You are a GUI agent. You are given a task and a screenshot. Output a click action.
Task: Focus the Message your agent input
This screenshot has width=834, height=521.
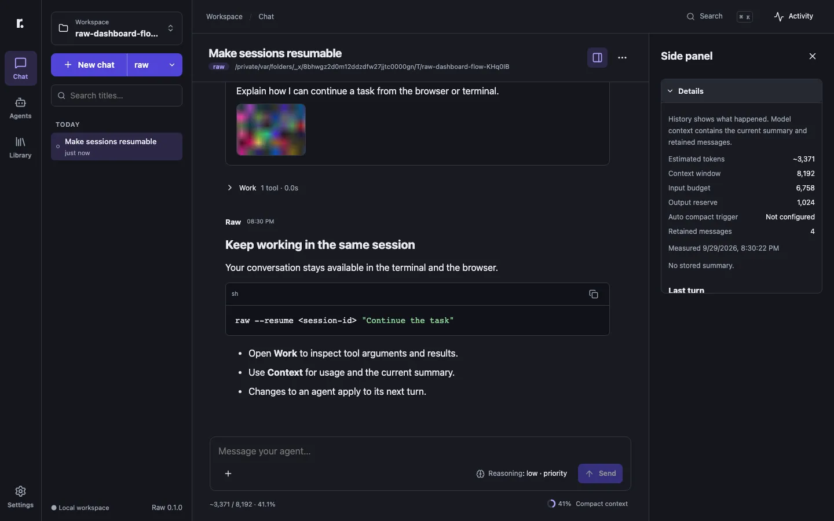[420, 452]
